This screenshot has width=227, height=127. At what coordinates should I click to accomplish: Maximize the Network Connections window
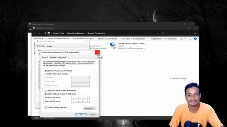click(x=188, y=28)
